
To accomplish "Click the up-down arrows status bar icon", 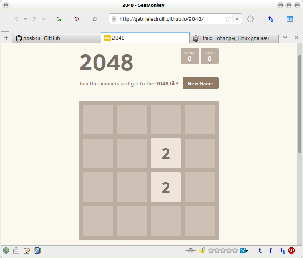I will pos(282,251).
